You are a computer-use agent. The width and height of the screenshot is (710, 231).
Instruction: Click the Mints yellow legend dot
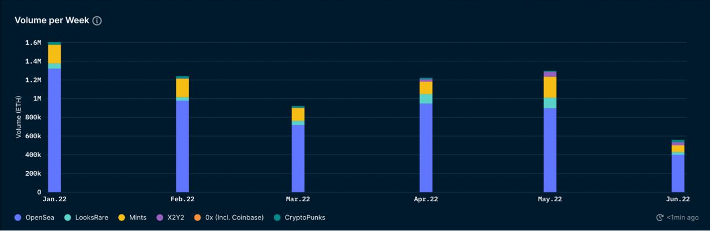[121, 218]
